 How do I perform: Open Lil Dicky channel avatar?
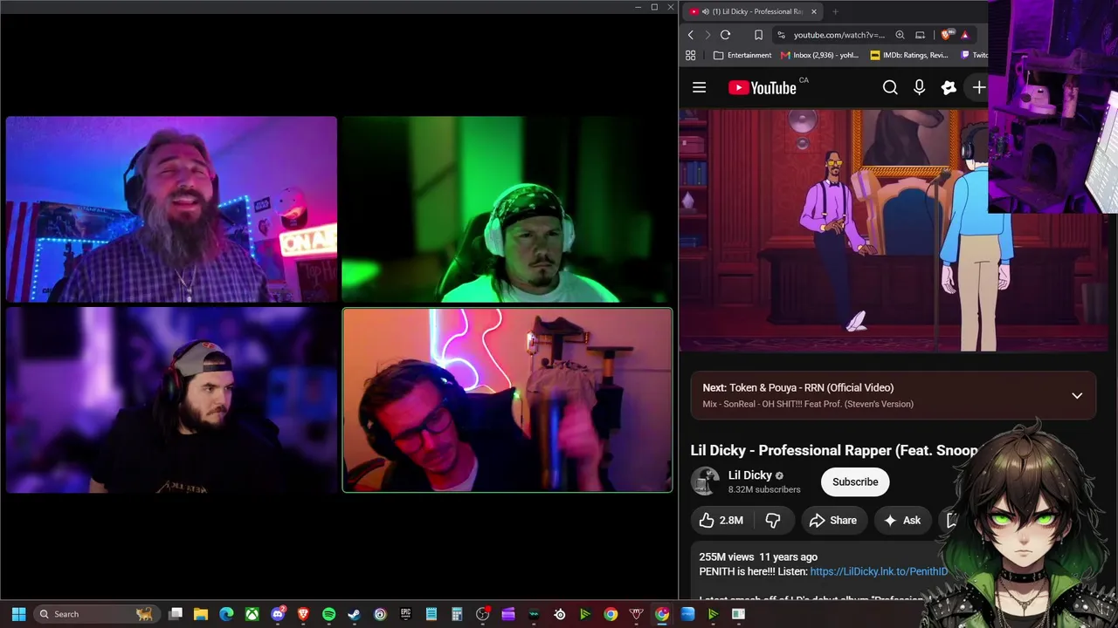(x=705, y=481)
